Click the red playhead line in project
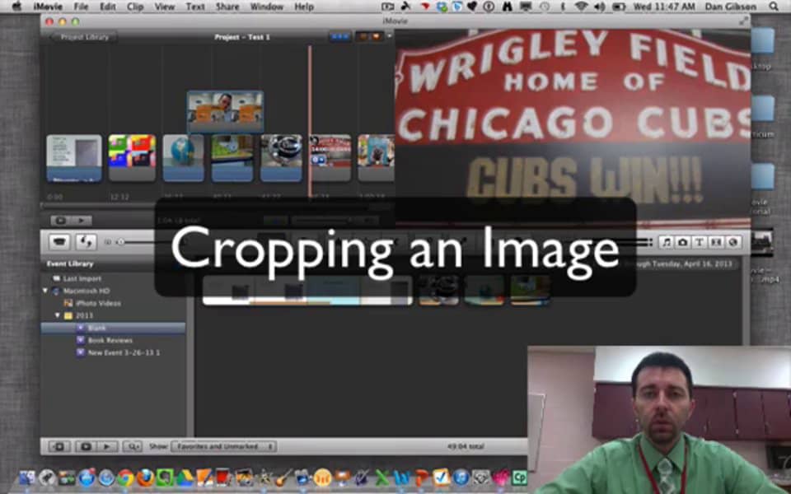Image resolution: width=791 pixels, height=494 pixels. (309, 121)
